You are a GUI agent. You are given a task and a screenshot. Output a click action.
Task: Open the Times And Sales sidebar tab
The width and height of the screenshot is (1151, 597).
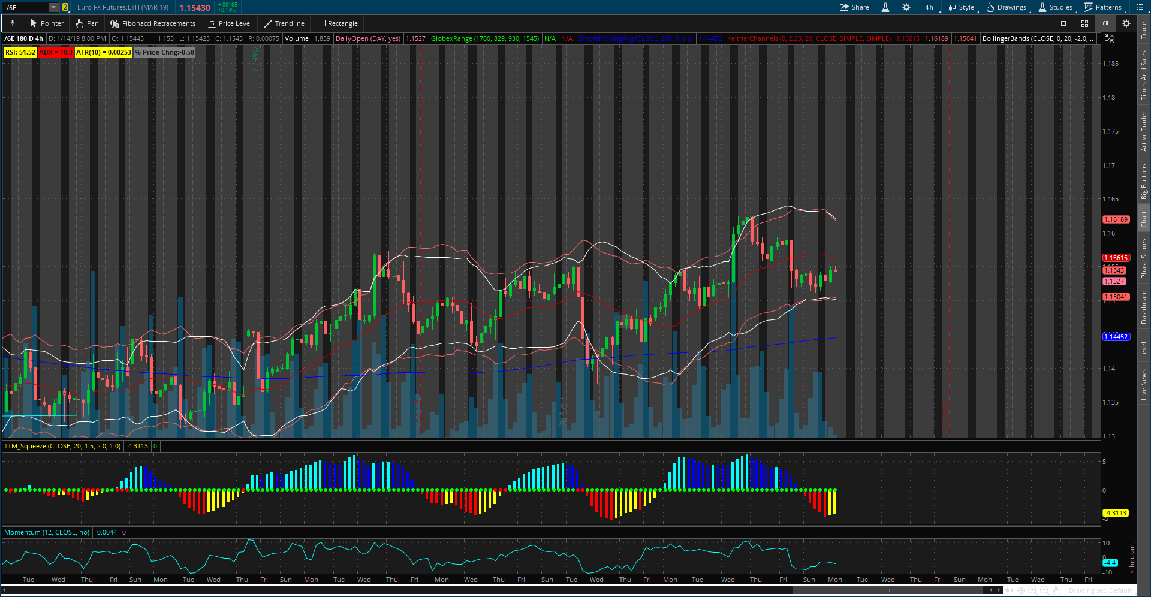pos(1144,75)
